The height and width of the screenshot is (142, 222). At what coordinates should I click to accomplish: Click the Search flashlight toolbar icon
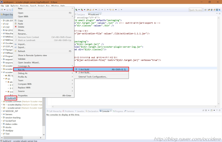(x=93, y=10)
